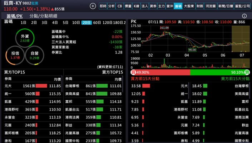This screenshot has width=252, height=143.
Task: Select the 180日 period
Action: (x=118, y=23)
